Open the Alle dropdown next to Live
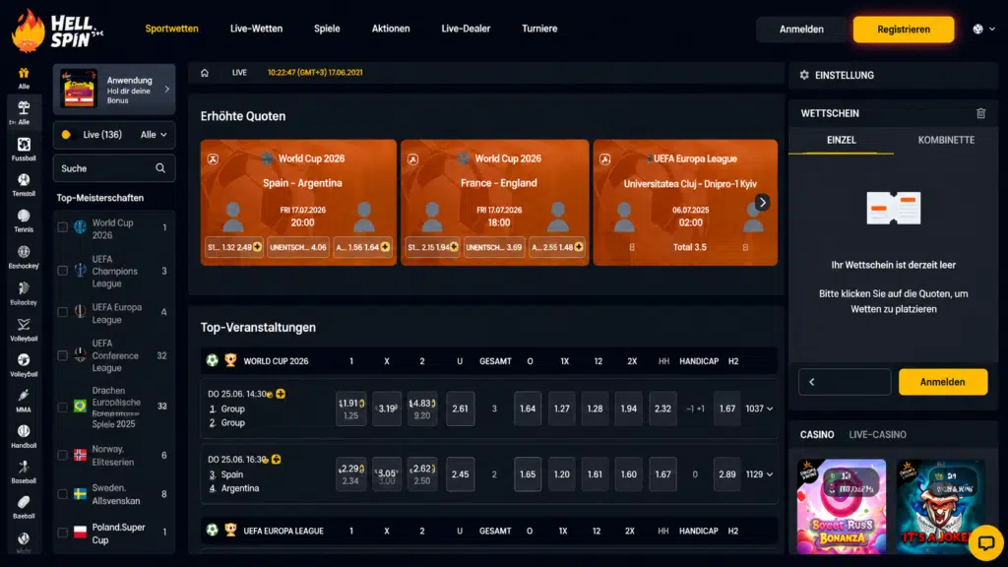Screen dimensions: 1008x567 click(154, 134)
